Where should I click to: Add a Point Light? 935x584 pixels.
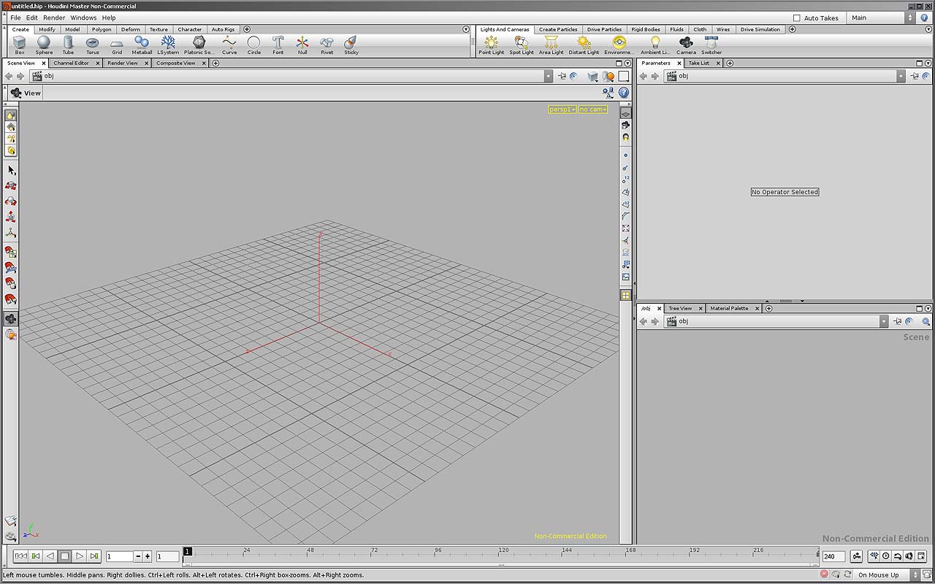click(492, 45)
